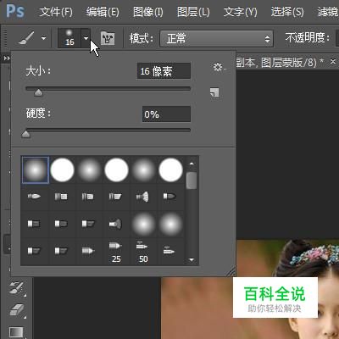Open the 模式 dropdown showing 正常

pos(216,38)
